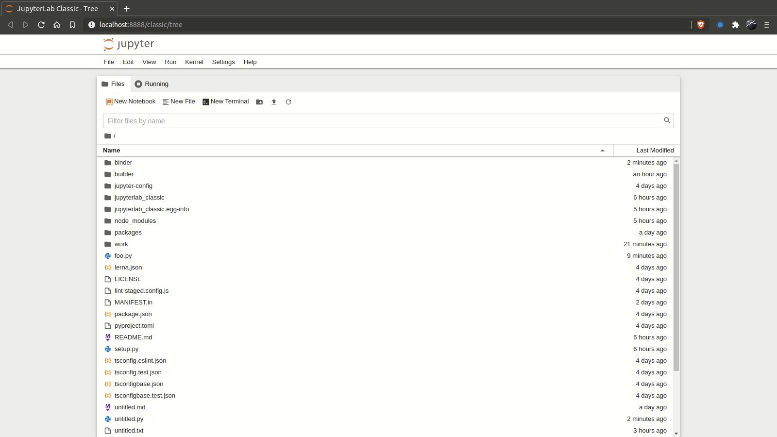Refresh the file list with the refresh icon
Screen dimensions: 777x437
(x=288, y=102)
